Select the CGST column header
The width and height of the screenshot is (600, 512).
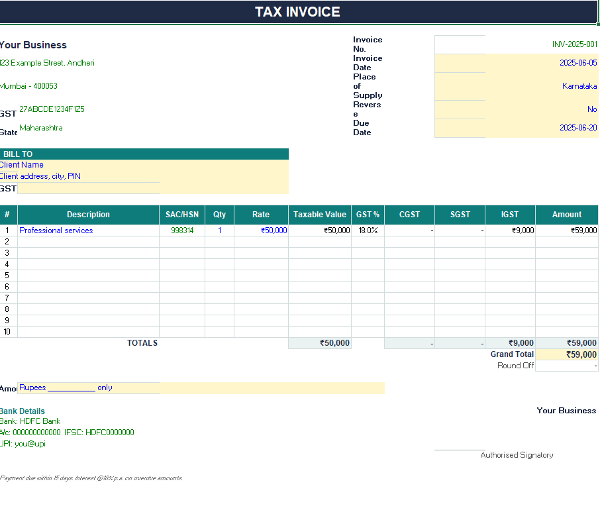click(x=409, y=215)
